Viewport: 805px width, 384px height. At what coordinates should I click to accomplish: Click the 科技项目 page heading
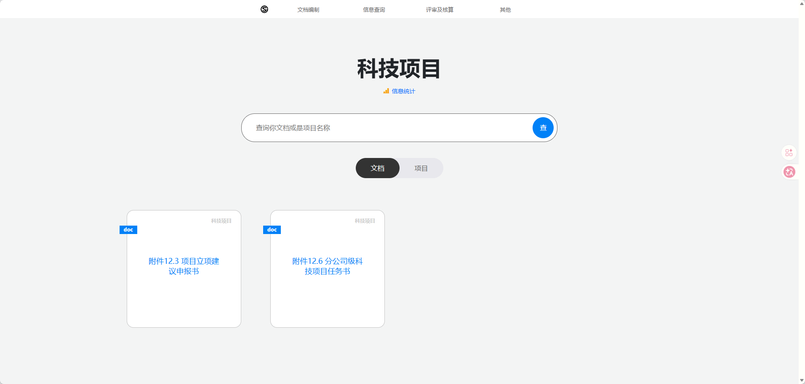(x=399, y=69)
